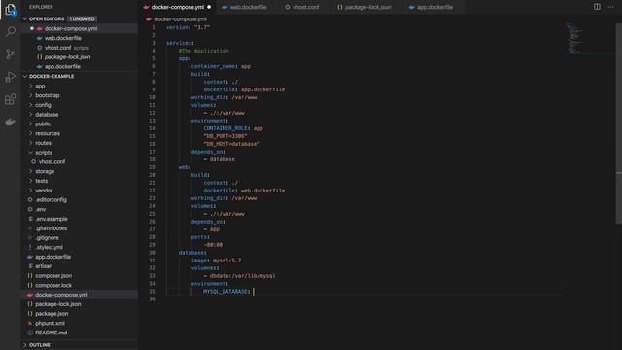Open vhost.conf under scripts folder
622x350 pixels.
[x=80, y=162]
